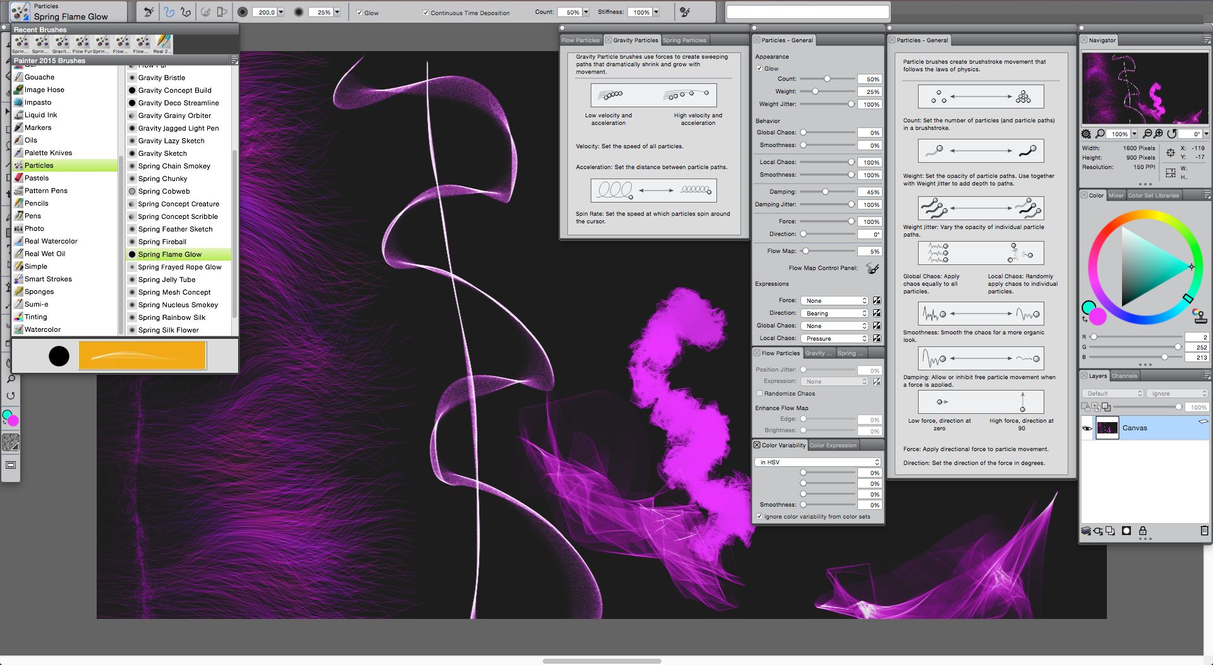Open the Flow Map Control Panel icon
Screen dimensions: 1213x665
pyautogui.click(x=872, y=268)
